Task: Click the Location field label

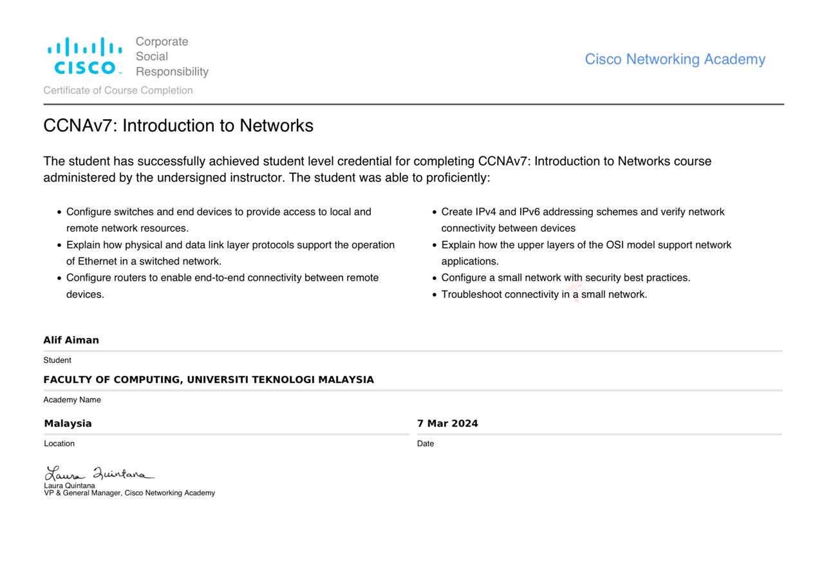Action: [59, 443]
